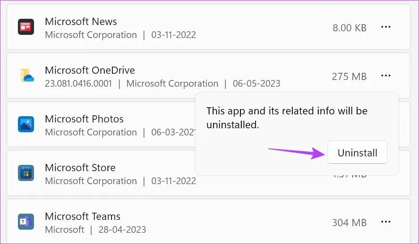Click the 275 MB size for OneDrive

pyautogui.click(x=349, y=76)
